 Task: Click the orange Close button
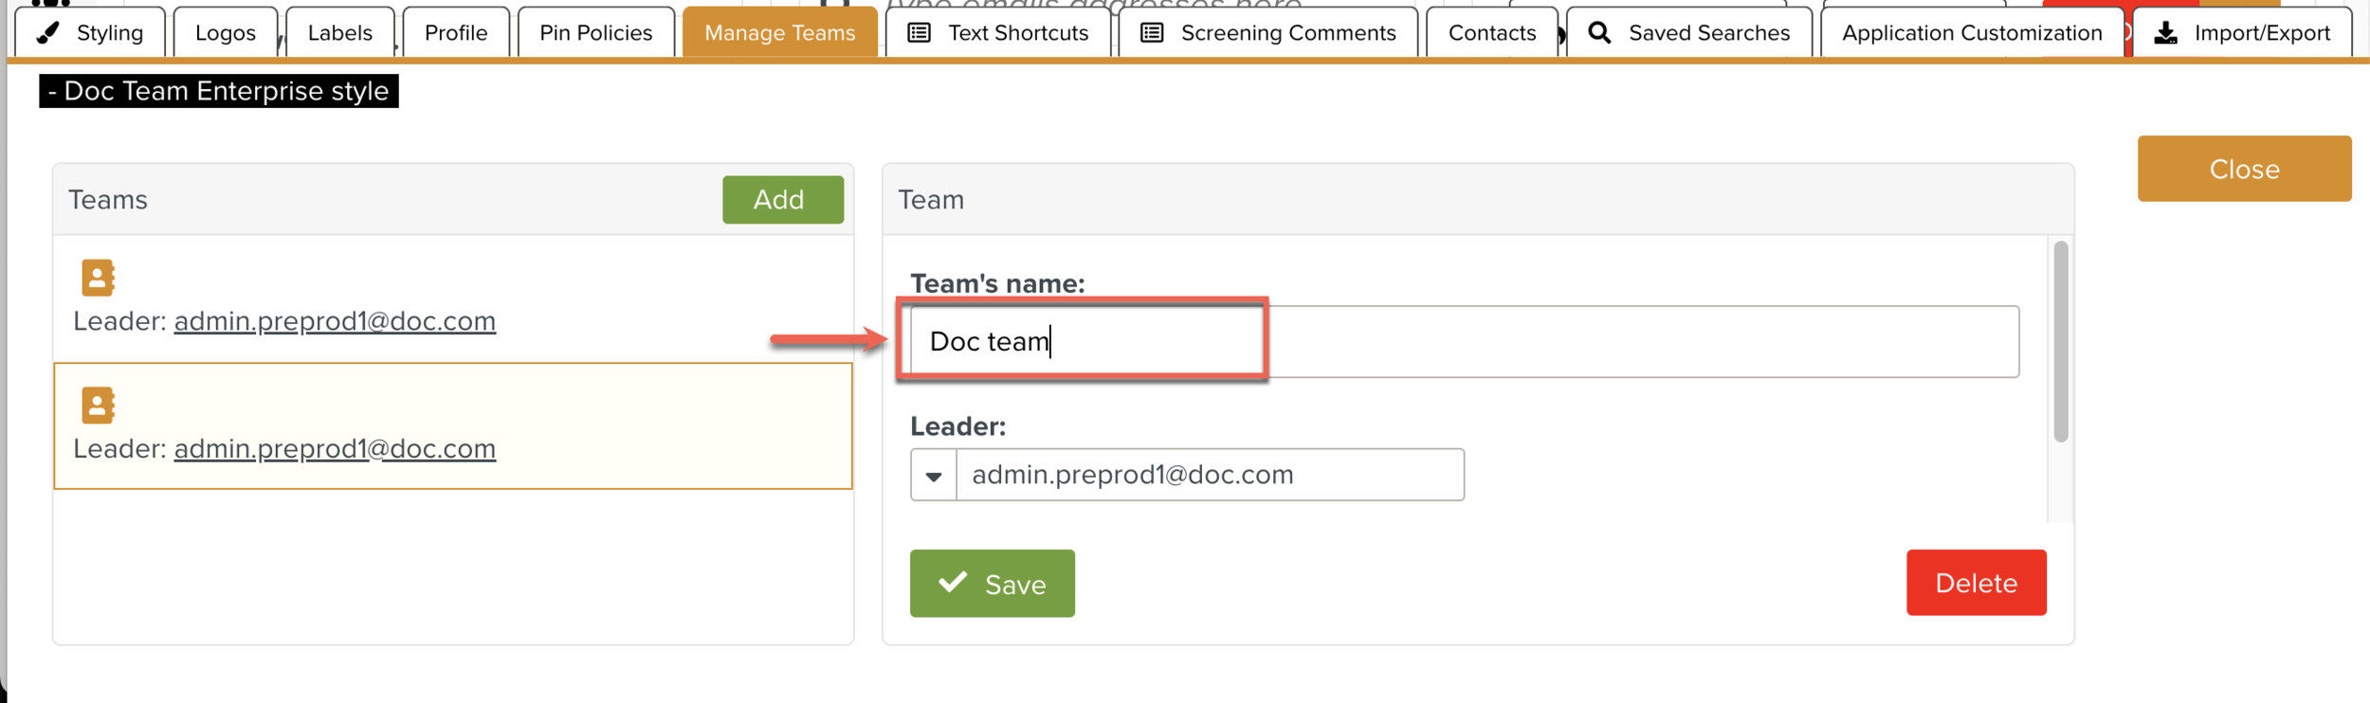pyautogui.click(x=2243, y=169)
